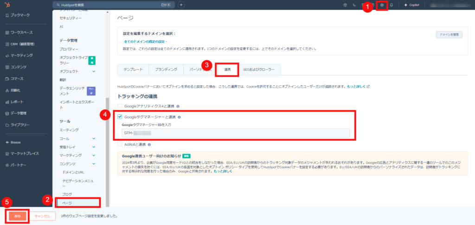Click ドメインを管理 button

click(449, 34)
